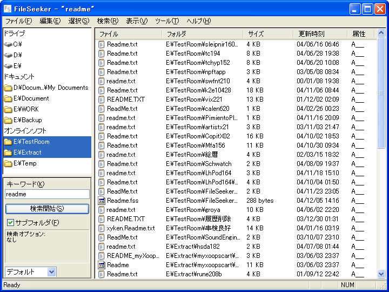
Task: Click the file icon in vix221 row
Action: click(101, 99)
